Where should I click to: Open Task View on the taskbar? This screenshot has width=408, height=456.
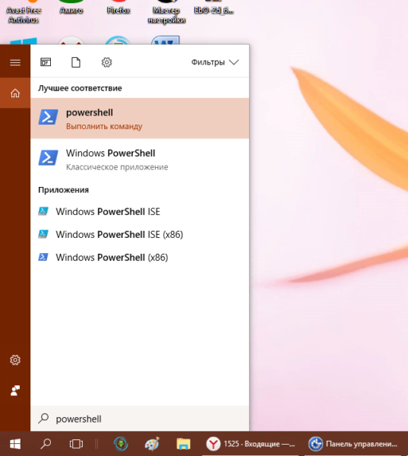pos(76,444)
